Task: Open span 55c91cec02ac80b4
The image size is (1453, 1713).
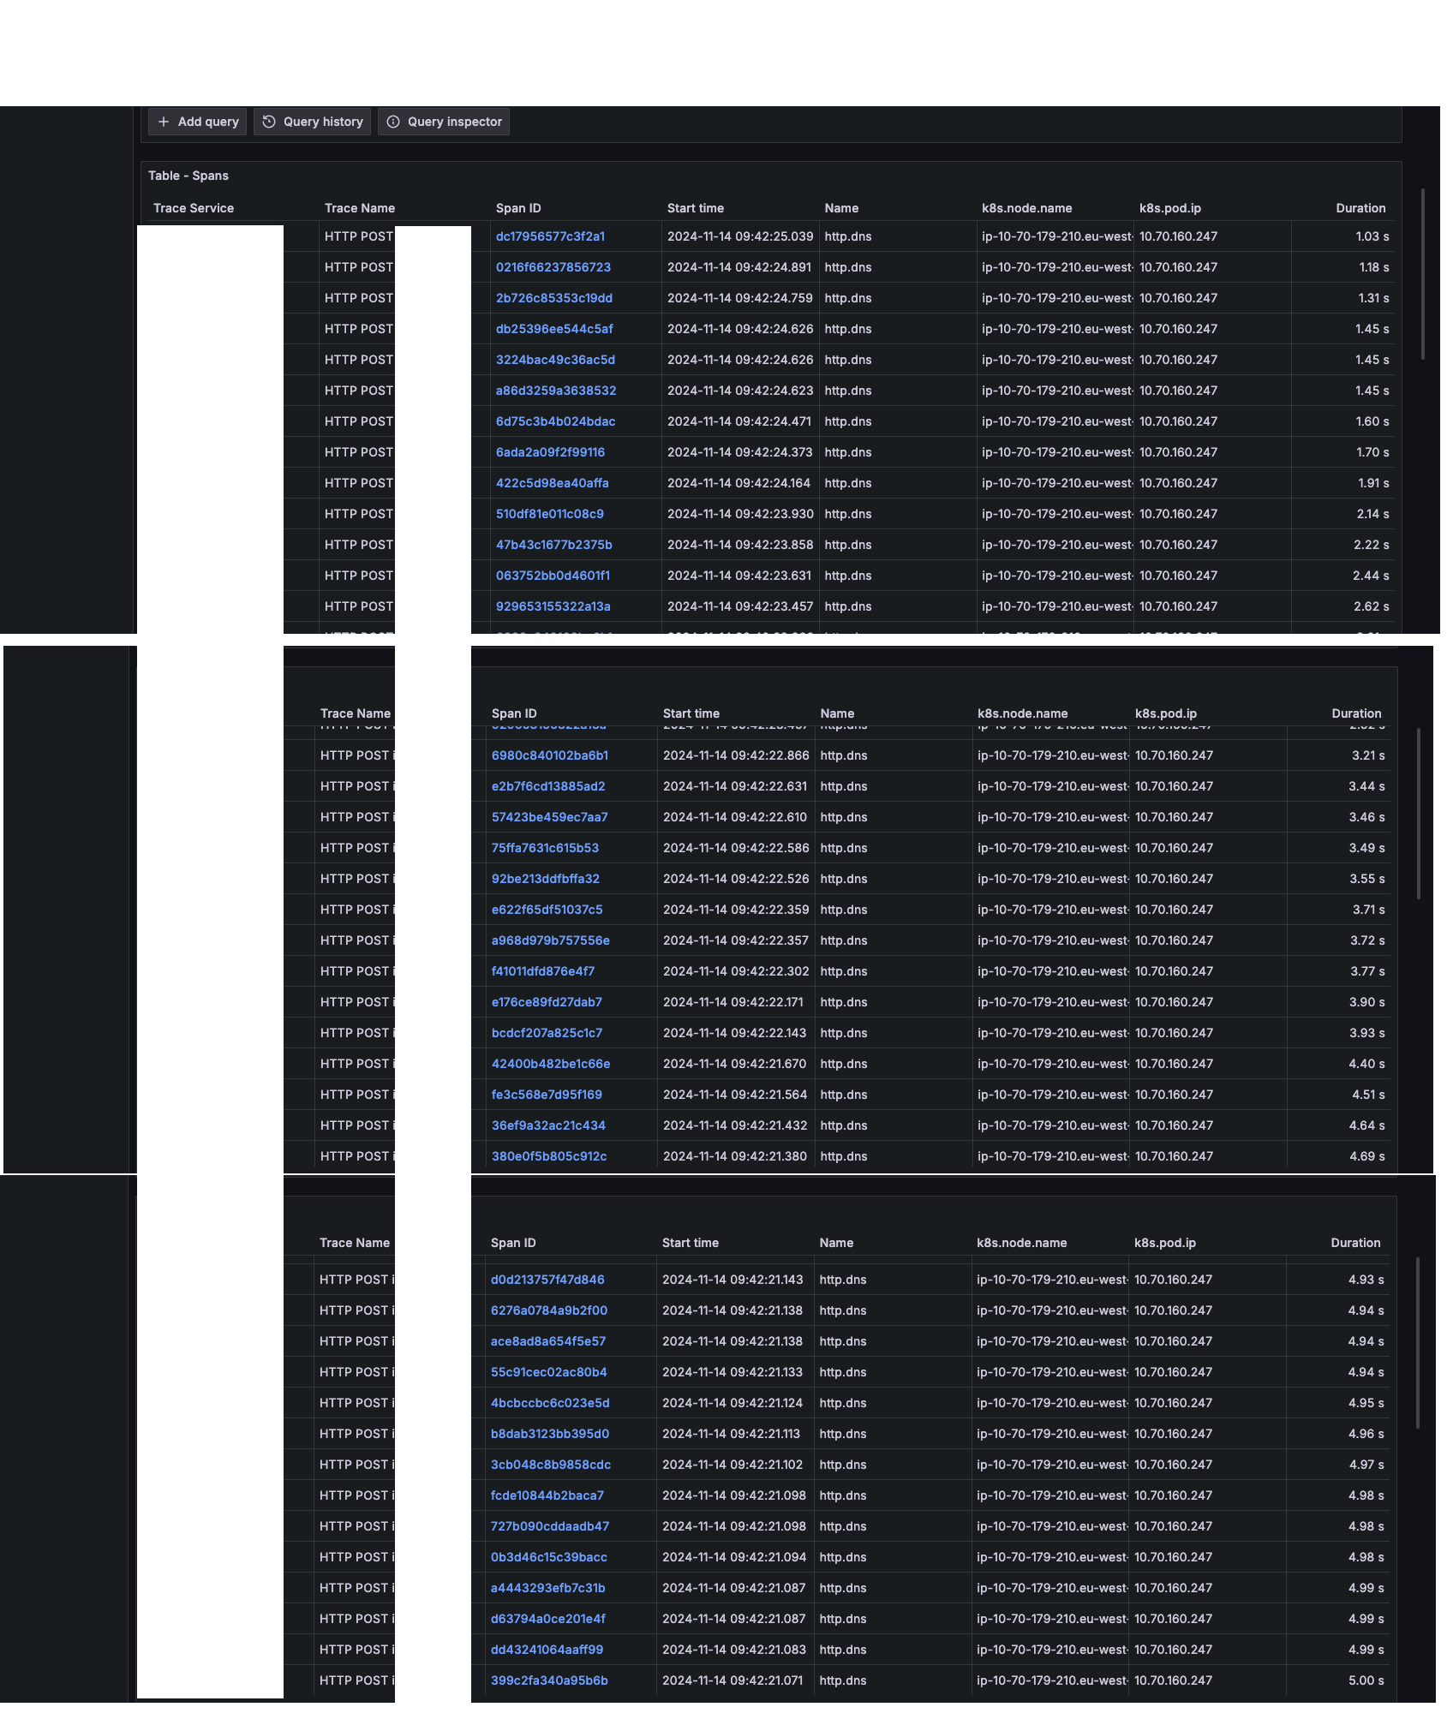Action: pyautogui.click(x=549, y=1372)
